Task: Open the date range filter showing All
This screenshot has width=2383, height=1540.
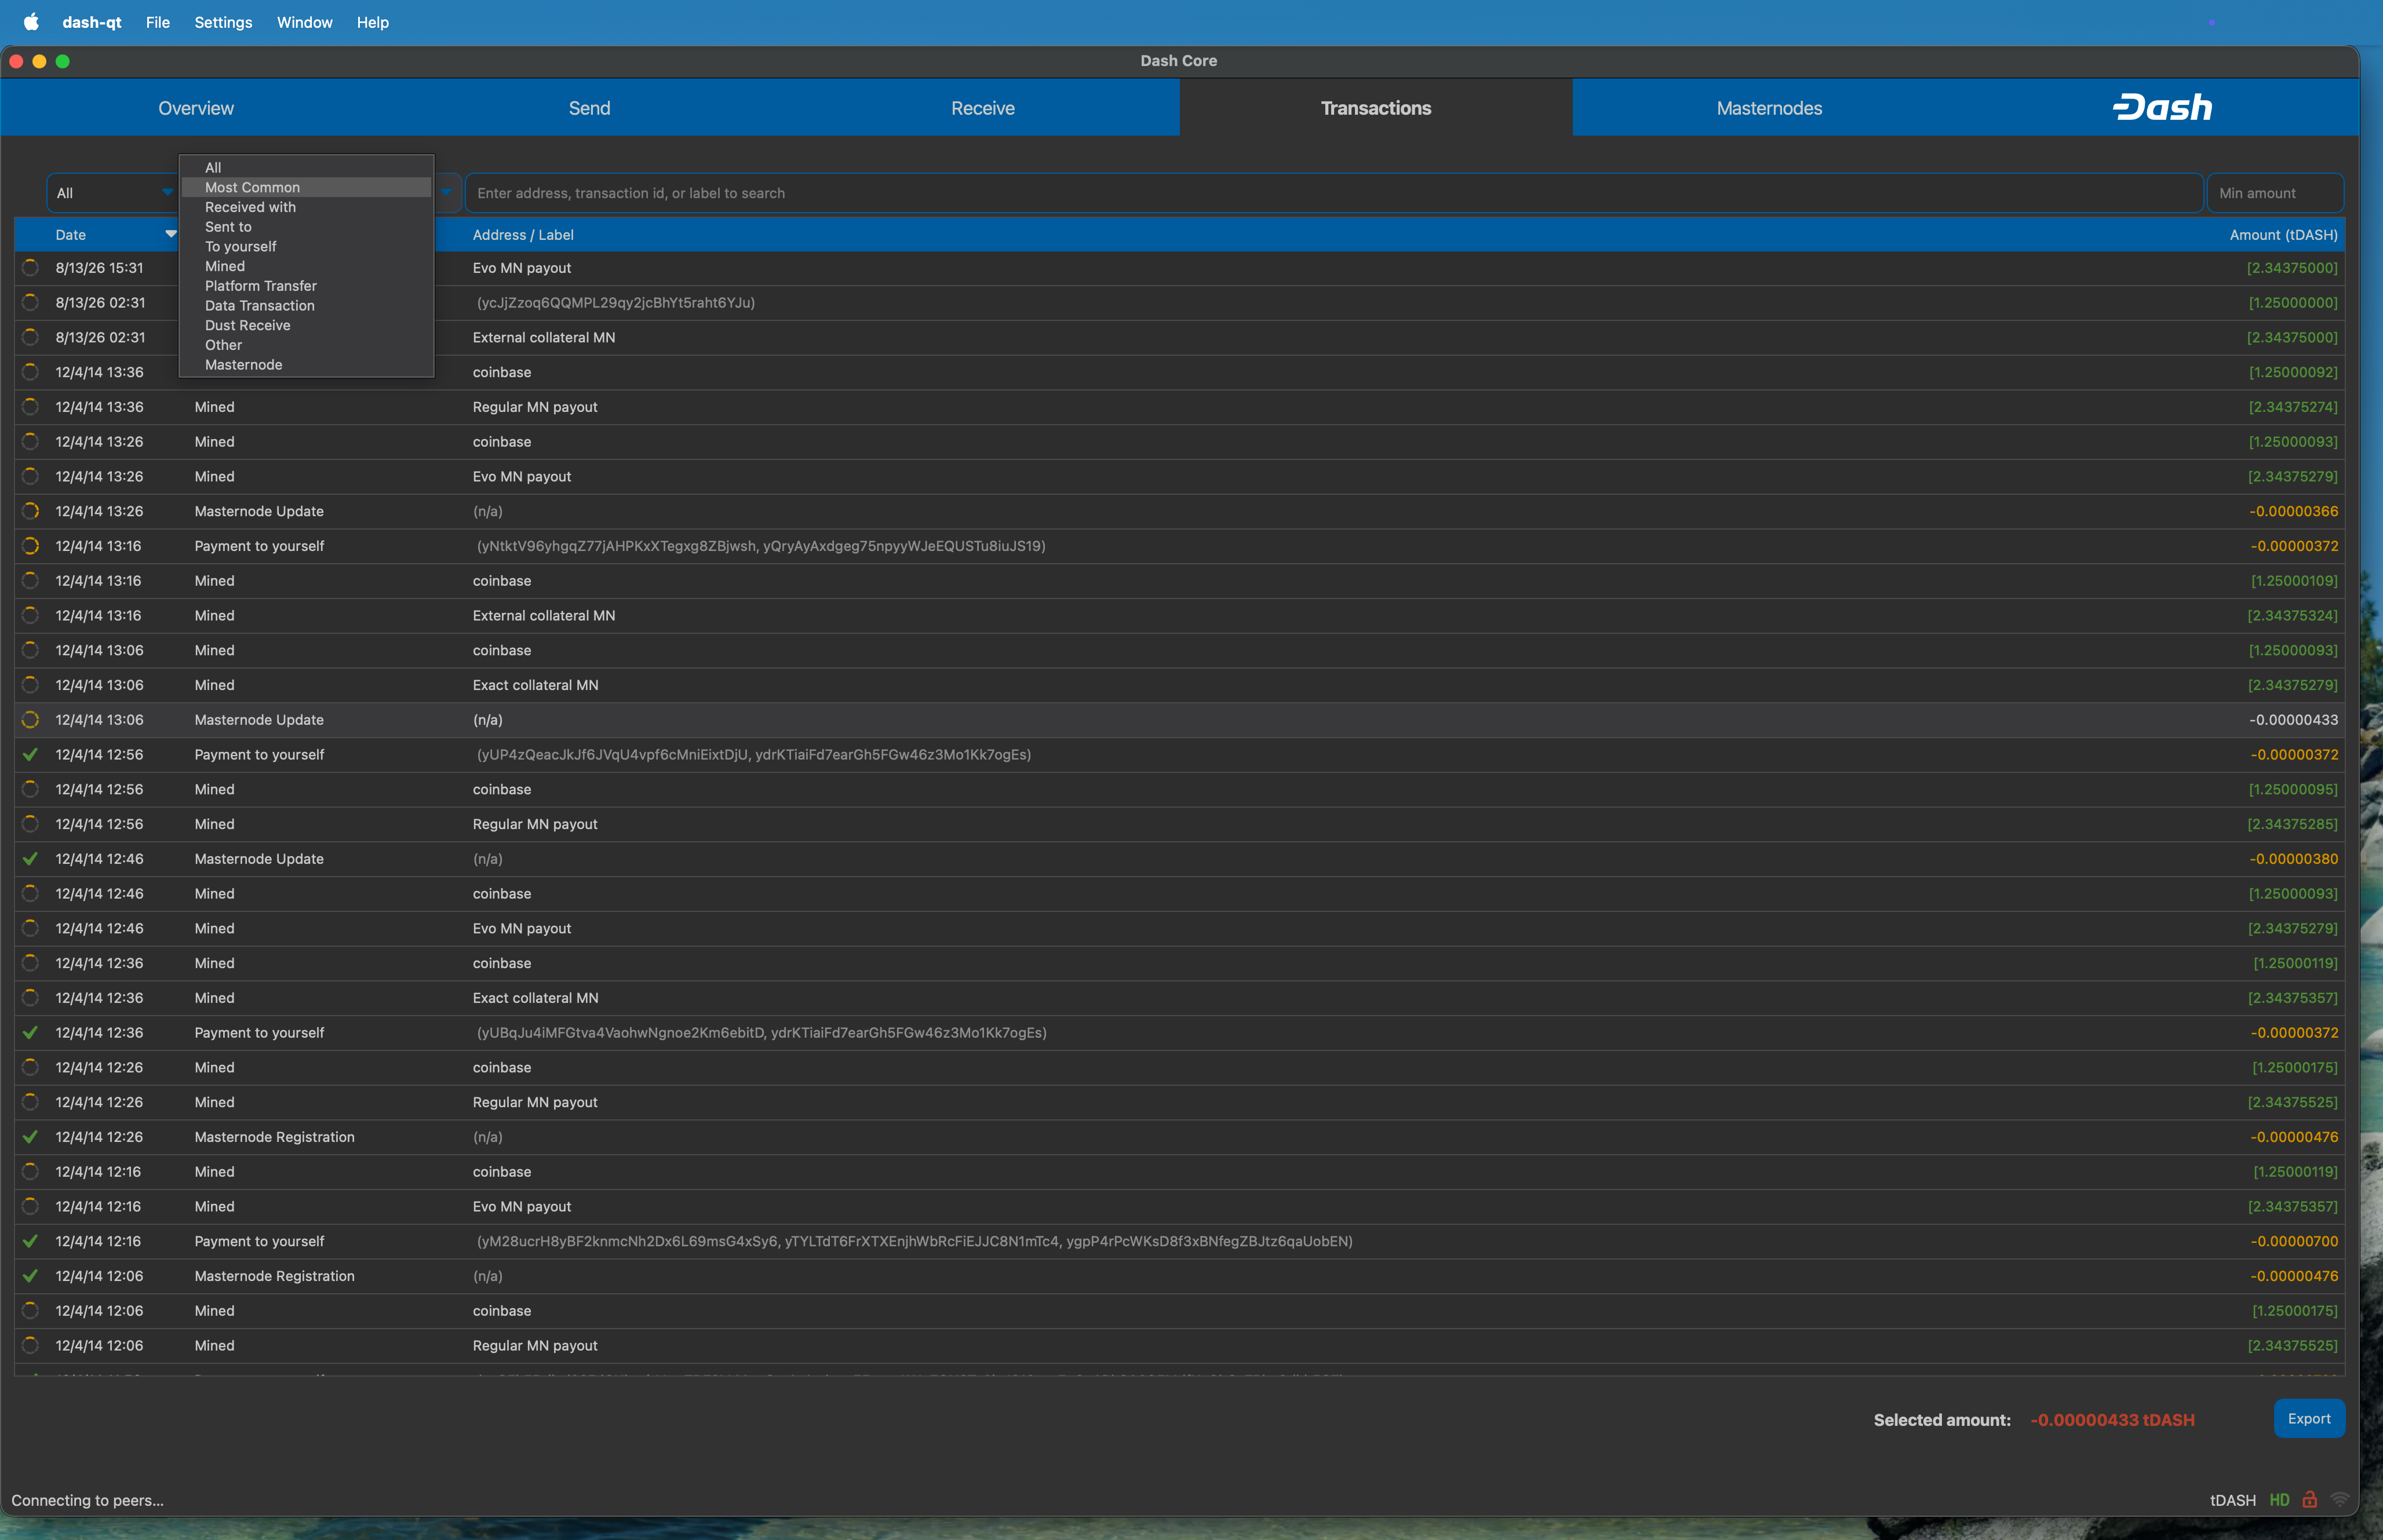Action: coord(113,193)
